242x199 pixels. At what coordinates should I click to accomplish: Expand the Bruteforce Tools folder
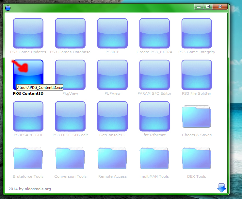28,160
